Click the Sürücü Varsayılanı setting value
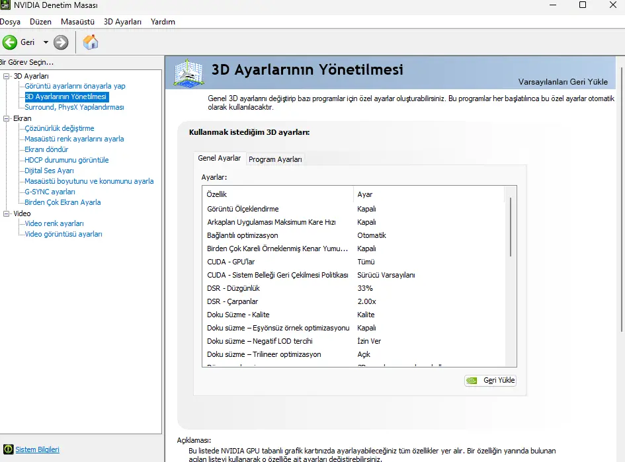Screen dimensions: 625x462 point(386,275)
